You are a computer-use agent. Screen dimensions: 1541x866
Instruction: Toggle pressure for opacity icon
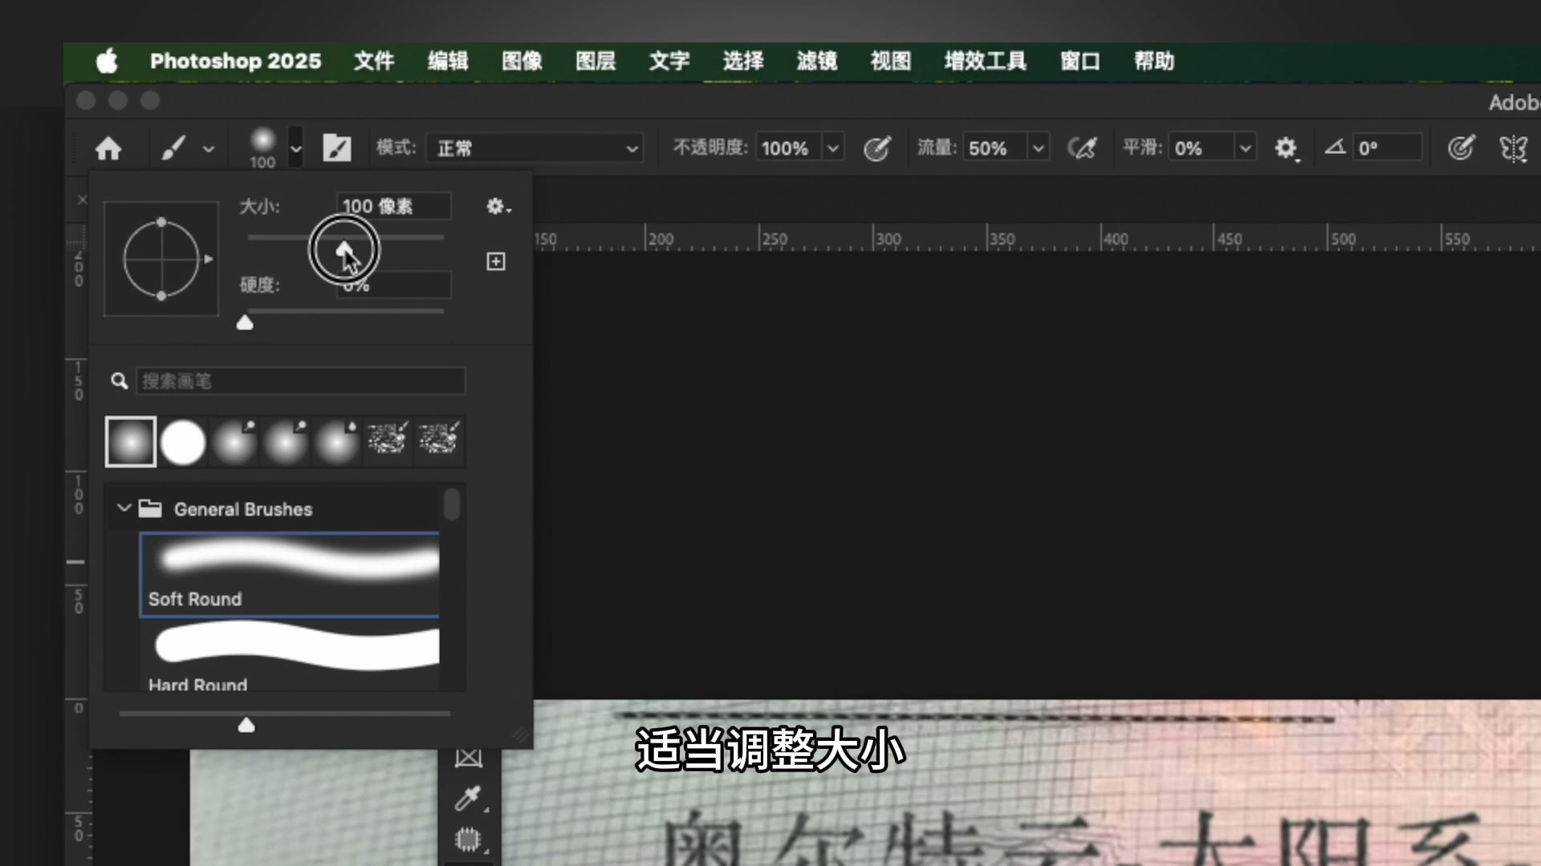(876, 148)
